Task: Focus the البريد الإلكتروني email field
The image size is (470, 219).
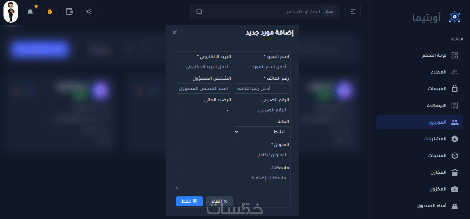Action: coord(203,67)
